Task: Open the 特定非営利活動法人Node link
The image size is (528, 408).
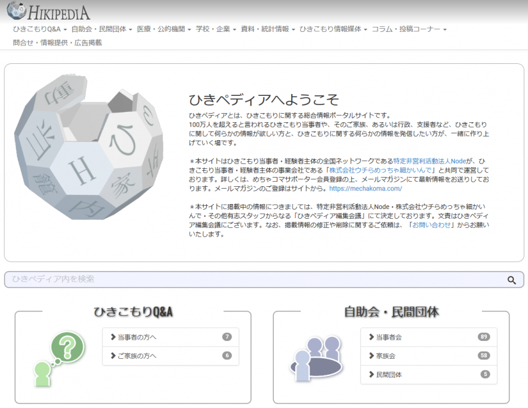Action: (x=430, y=160)
